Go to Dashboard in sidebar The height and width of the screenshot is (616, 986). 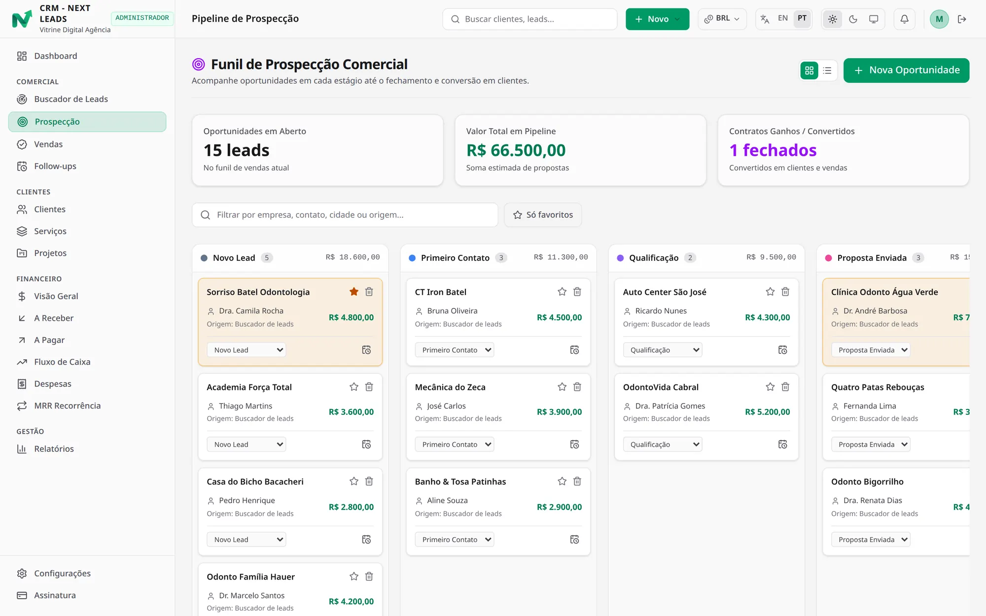pyautogui.click(x=87, y=56)
